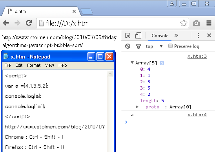Expand the __proto__ Array[0] entry

[x=137, y=107]
